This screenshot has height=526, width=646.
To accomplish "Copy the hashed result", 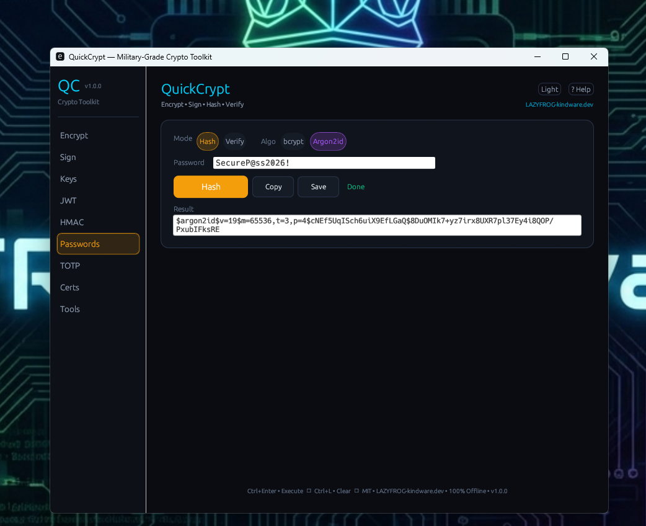I will click(x=273, y=186).
